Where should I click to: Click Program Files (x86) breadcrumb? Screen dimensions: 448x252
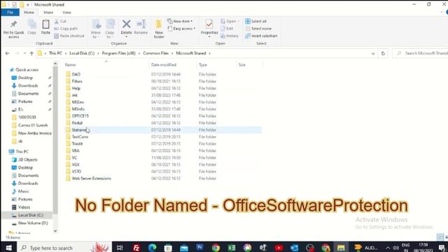pyautogui.click(x=118, y=53)
